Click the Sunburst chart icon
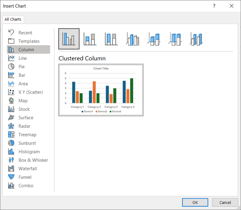The height and width of the screenshot is (210, 241). click(11, 143)
